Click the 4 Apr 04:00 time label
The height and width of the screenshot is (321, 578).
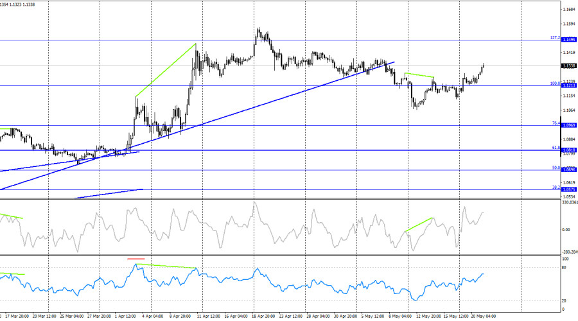tap(152, 317)
